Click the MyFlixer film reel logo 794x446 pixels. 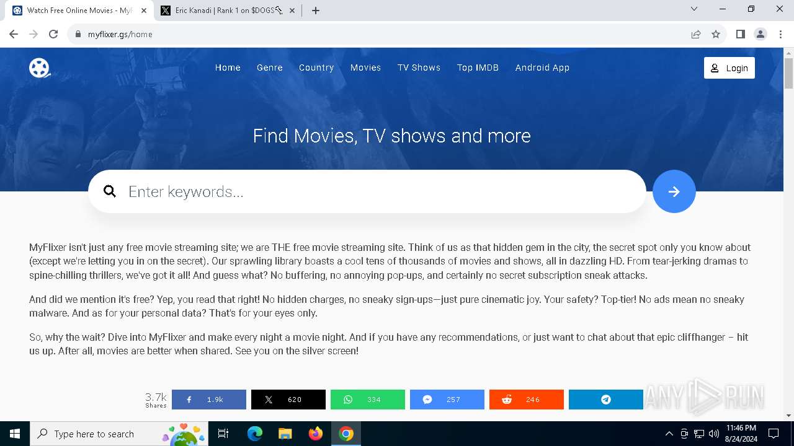point(40,68)
